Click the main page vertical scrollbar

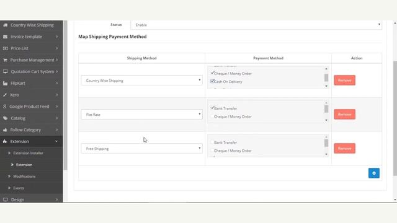pyautogui.click(x=395, y=118)
